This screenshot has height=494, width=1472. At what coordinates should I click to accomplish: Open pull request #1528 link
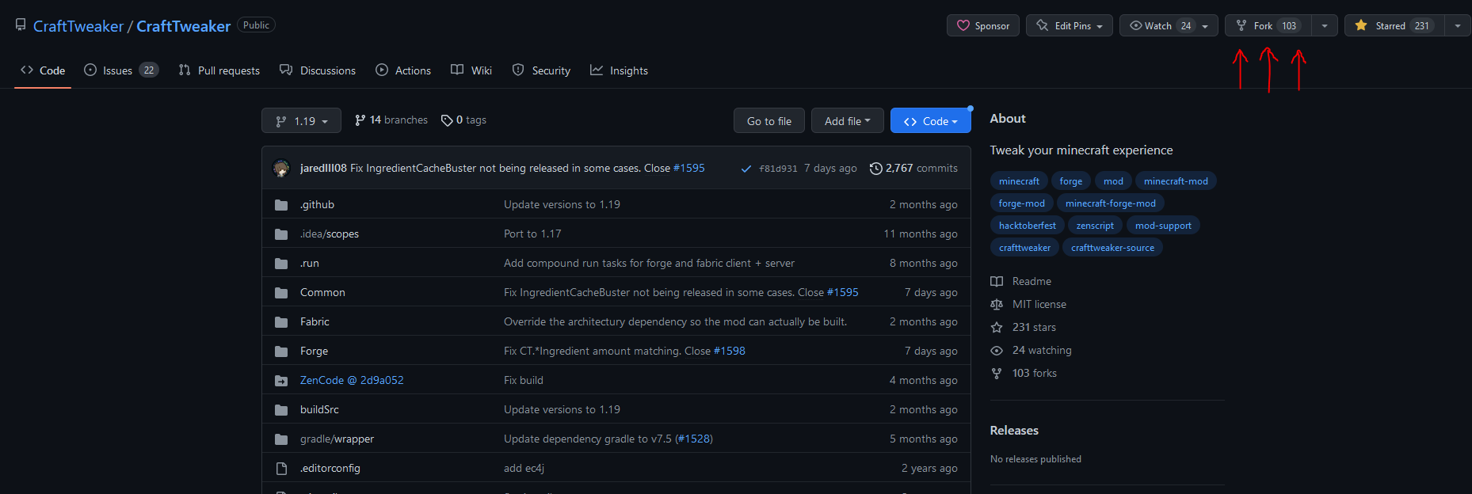[x=693, y=439]
